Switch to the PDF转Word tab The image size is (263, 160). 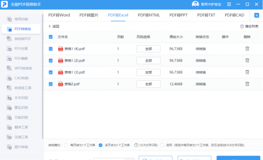[x=59, y=15]
